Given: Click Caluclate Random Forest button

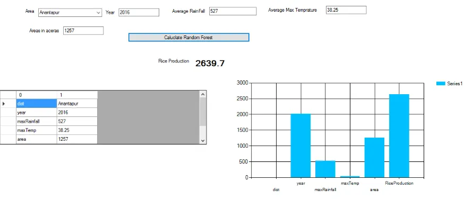Looking at the screenshot, I should [189, 38].
